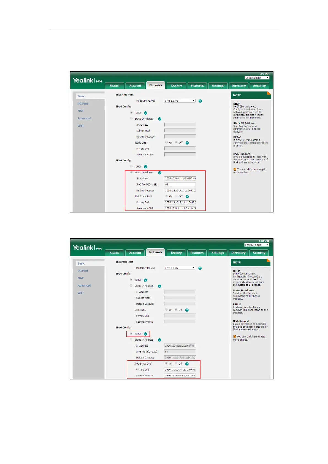Click Log Out link in lower screenshot

pos(264,241)
